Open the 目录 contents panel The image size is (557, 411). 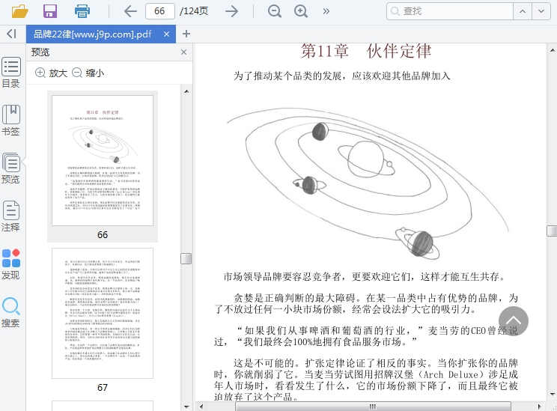point(11,73)
